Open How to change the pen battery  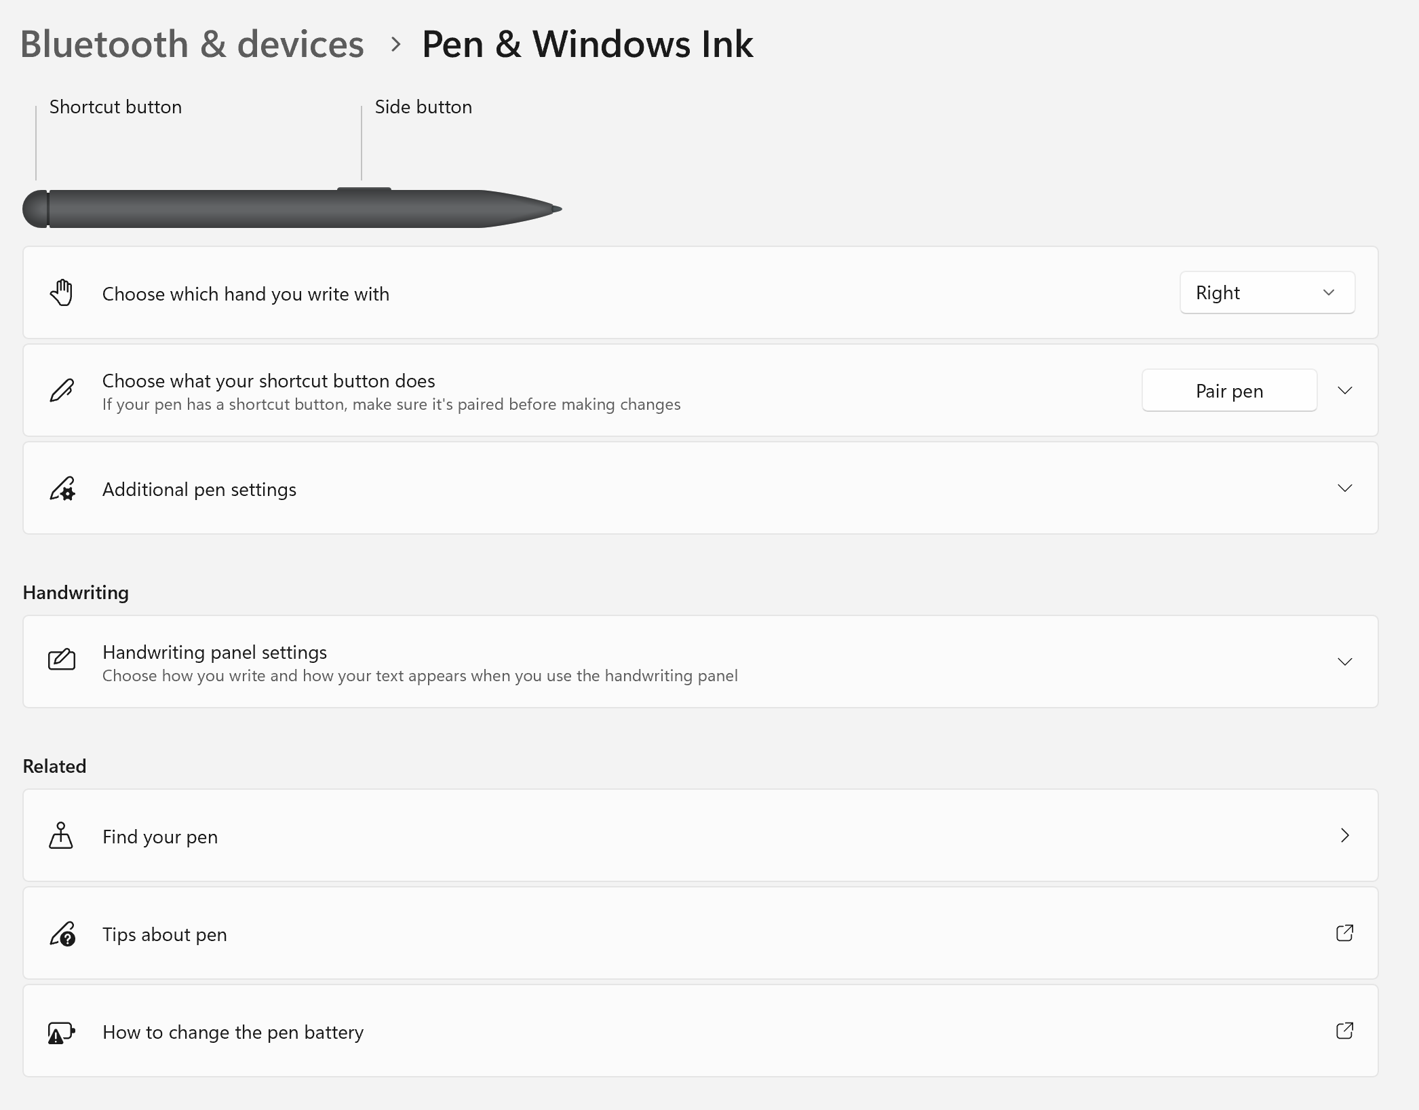(x=233, y=1032)
